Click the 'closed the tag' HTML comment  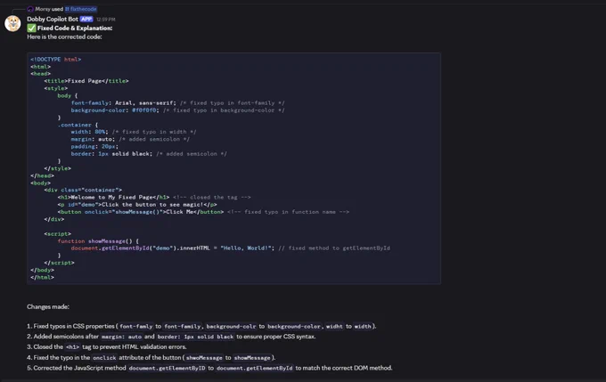click(x=212, y=198)
